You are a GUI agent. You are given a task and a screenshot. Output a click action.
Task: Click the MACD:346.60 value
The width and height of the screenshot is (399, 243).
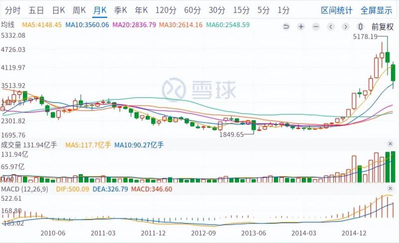[152, 189]
